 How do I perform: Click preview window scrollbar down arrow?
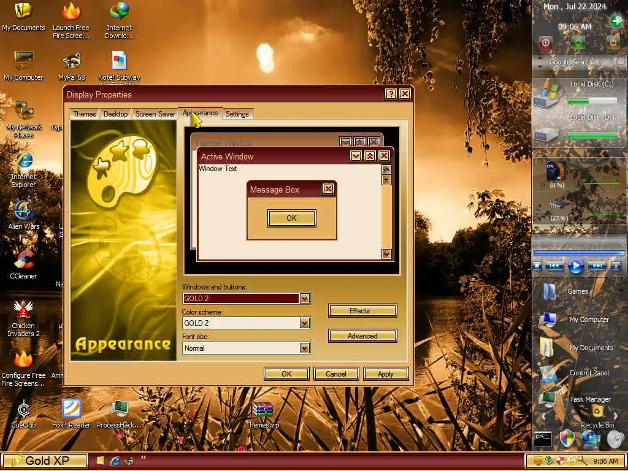coord(386,254)
